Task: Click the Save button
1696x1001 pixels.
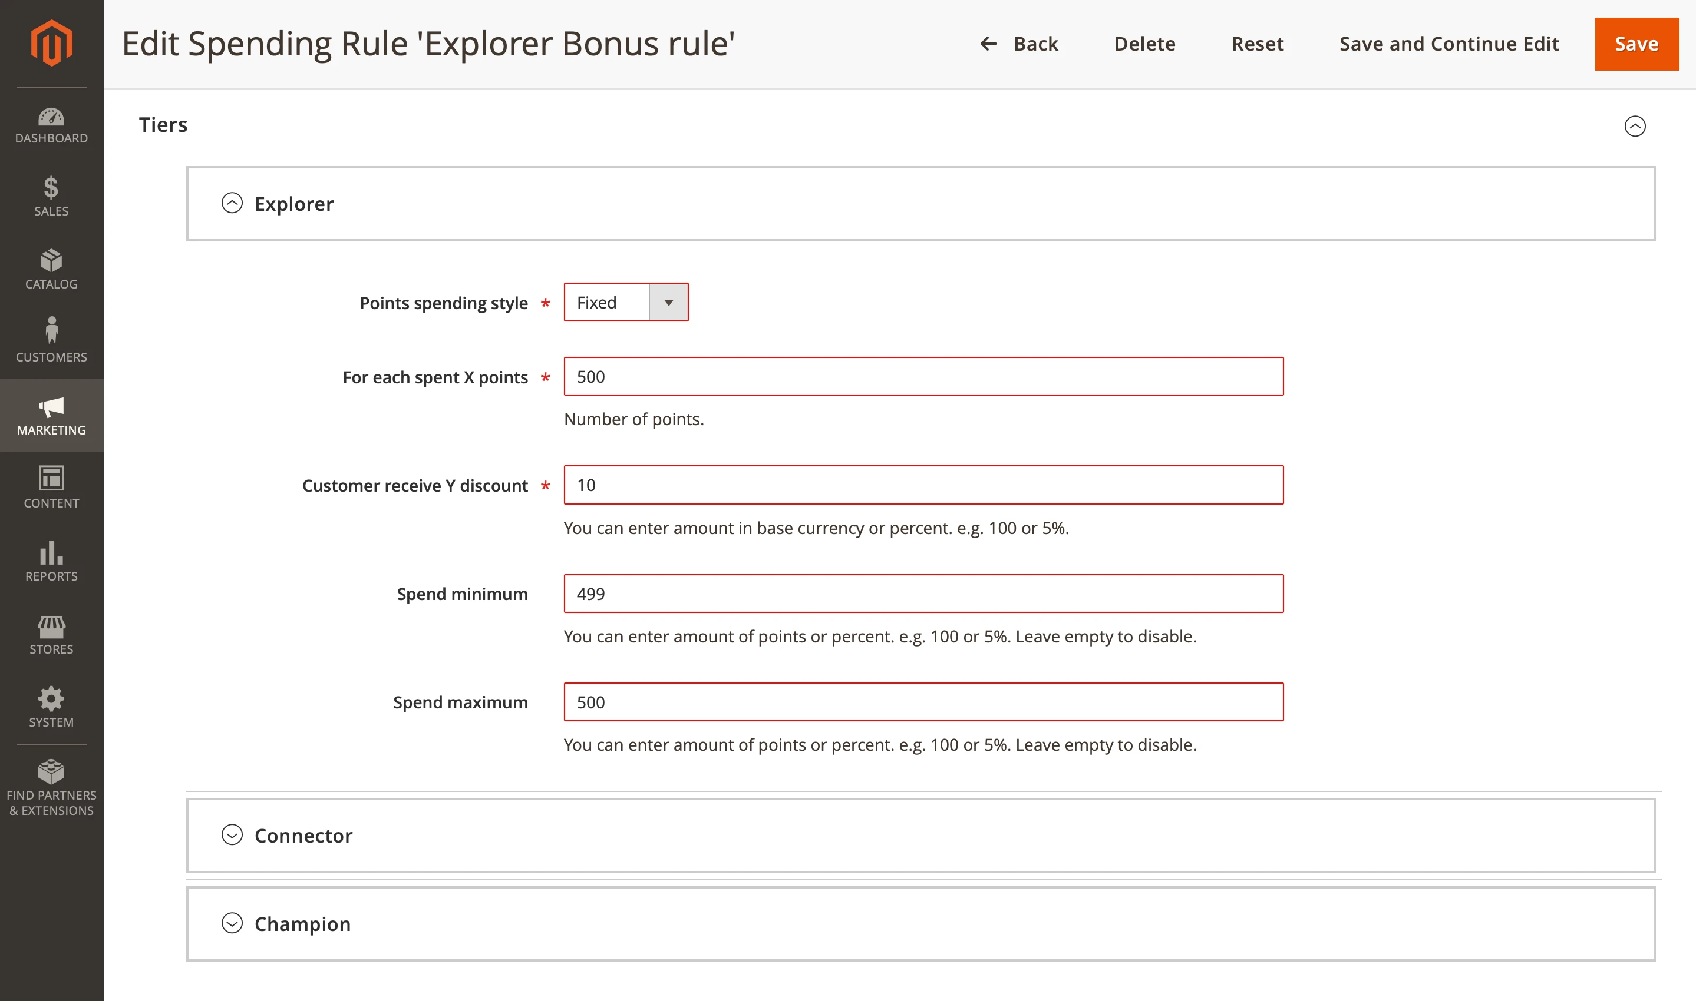Action: coord(1636,43)
